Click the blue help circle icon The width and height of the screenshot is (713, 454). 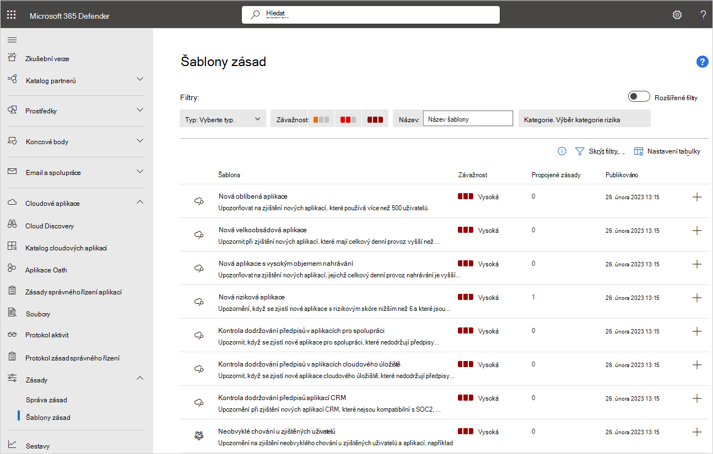click(x=703, y=62)
